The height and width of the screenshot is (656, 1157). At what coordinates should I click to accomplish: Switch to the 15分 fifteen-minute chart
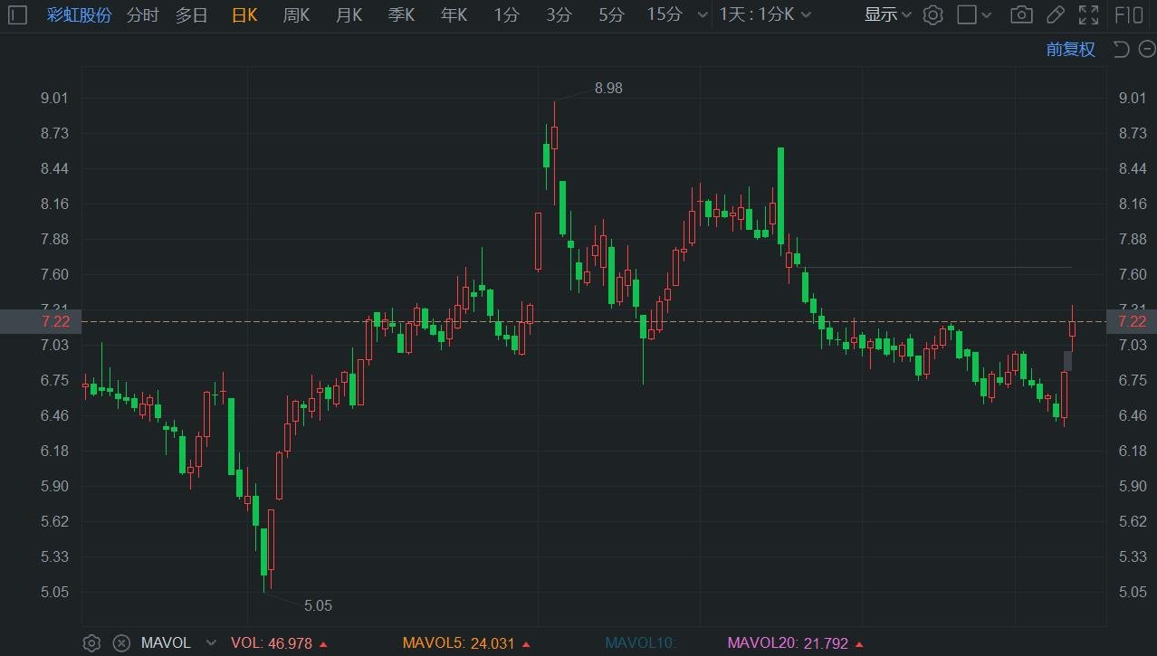coord(665,14)
